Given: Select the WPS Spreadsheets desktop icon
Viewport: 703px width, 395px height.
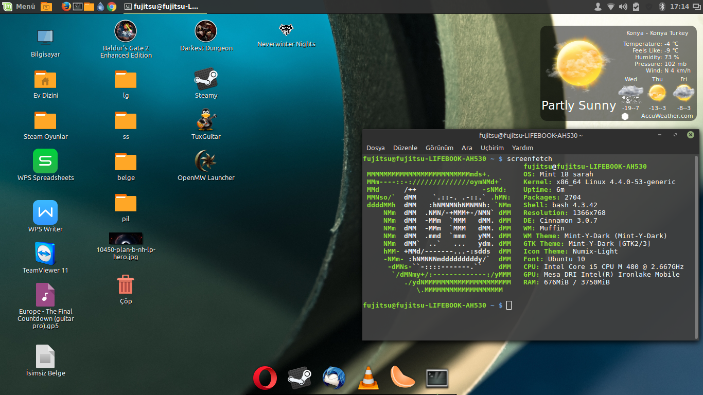Looking at the screenshot, I should 45,161.
